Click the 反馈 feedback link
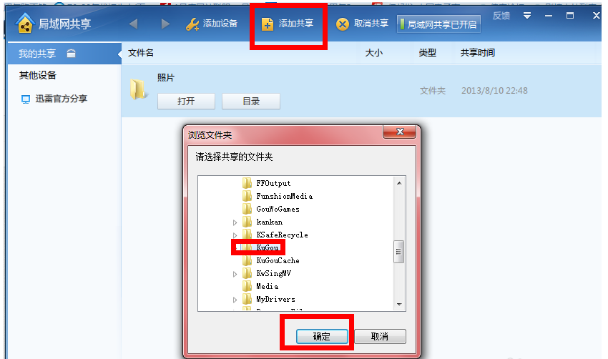Image resolution: width=608 pixels, height=359 pixels. click(x=501, y=16)
